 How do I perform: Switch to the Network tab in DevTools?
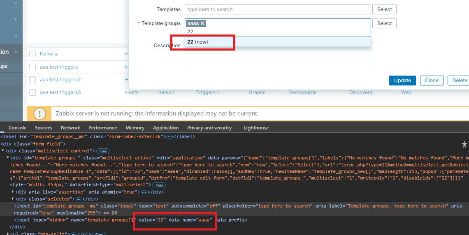tap(70, 128)
